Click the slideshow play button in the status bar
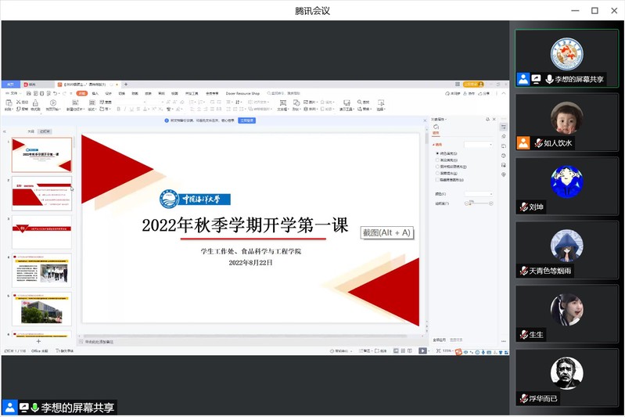Image resolution: width=625 pixels, height=417 pixels. click(x=422, y=350)
